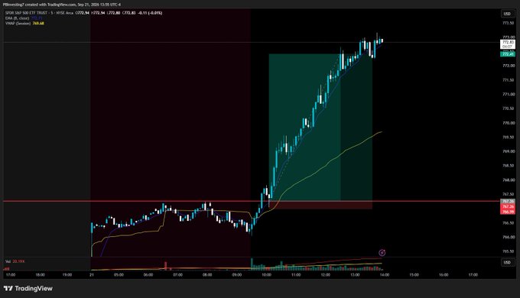Click the 772.00 price axis label

tap(508, 66)
